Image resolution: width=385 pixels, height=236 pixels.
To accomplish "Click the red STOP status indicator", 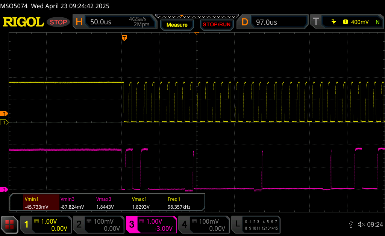I will pyautogui.click(x=58, y=22).
